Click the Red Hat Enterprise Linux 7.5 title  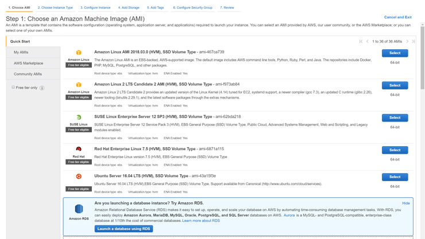click(159, 148)
